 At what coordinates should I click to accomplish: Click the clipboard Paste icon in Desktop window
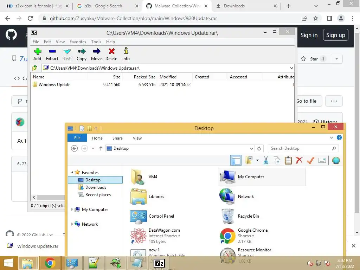pyautogui.click(x=288, y=160)
